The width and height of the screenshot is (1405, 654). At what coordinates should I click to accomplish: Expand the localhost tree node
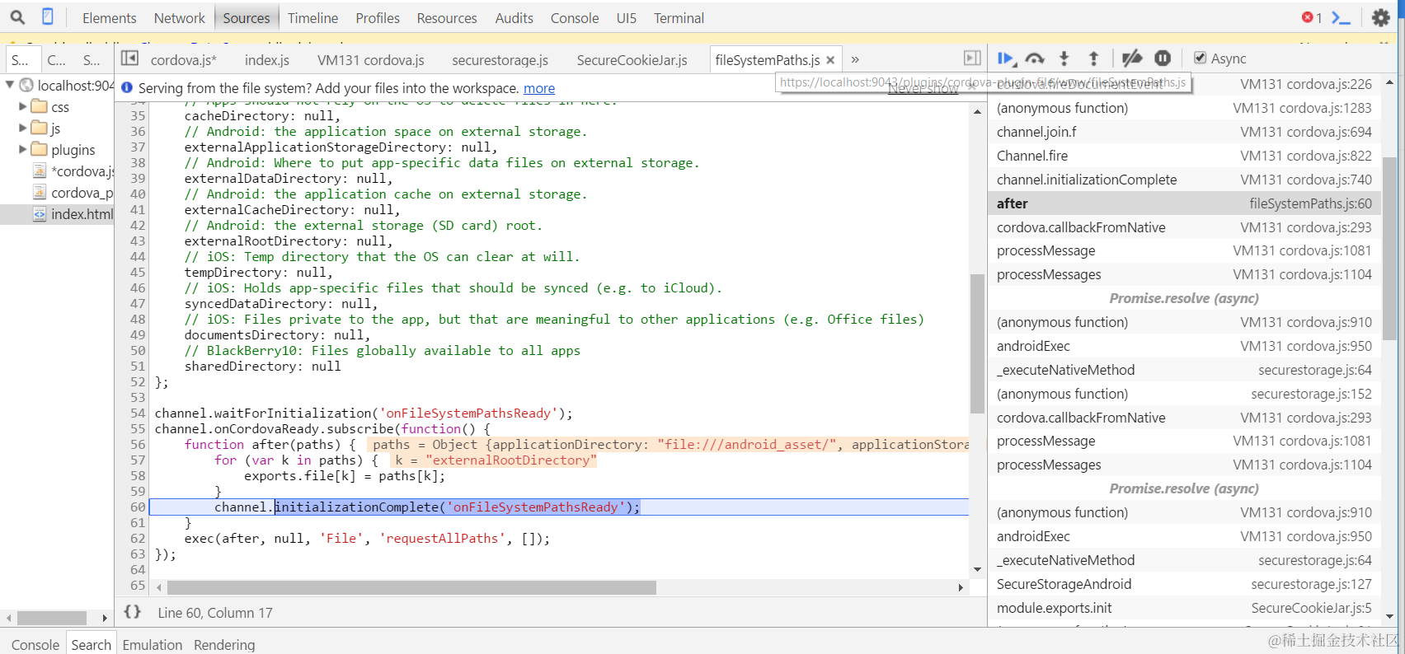click(x=10, y=85)
